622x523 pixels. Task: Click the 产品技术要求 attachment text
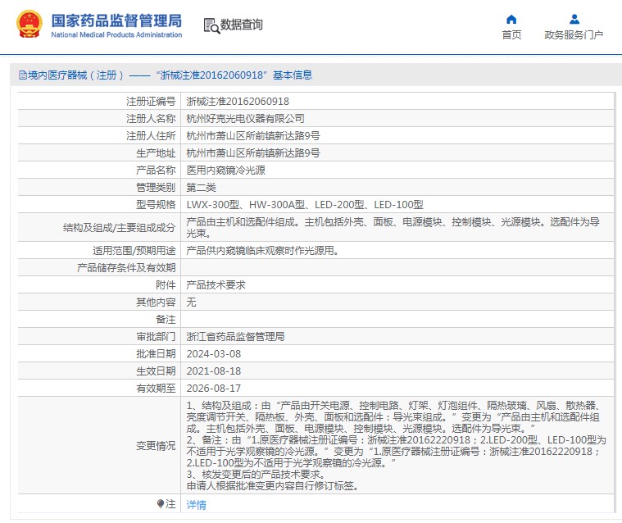tap(216, 284)
